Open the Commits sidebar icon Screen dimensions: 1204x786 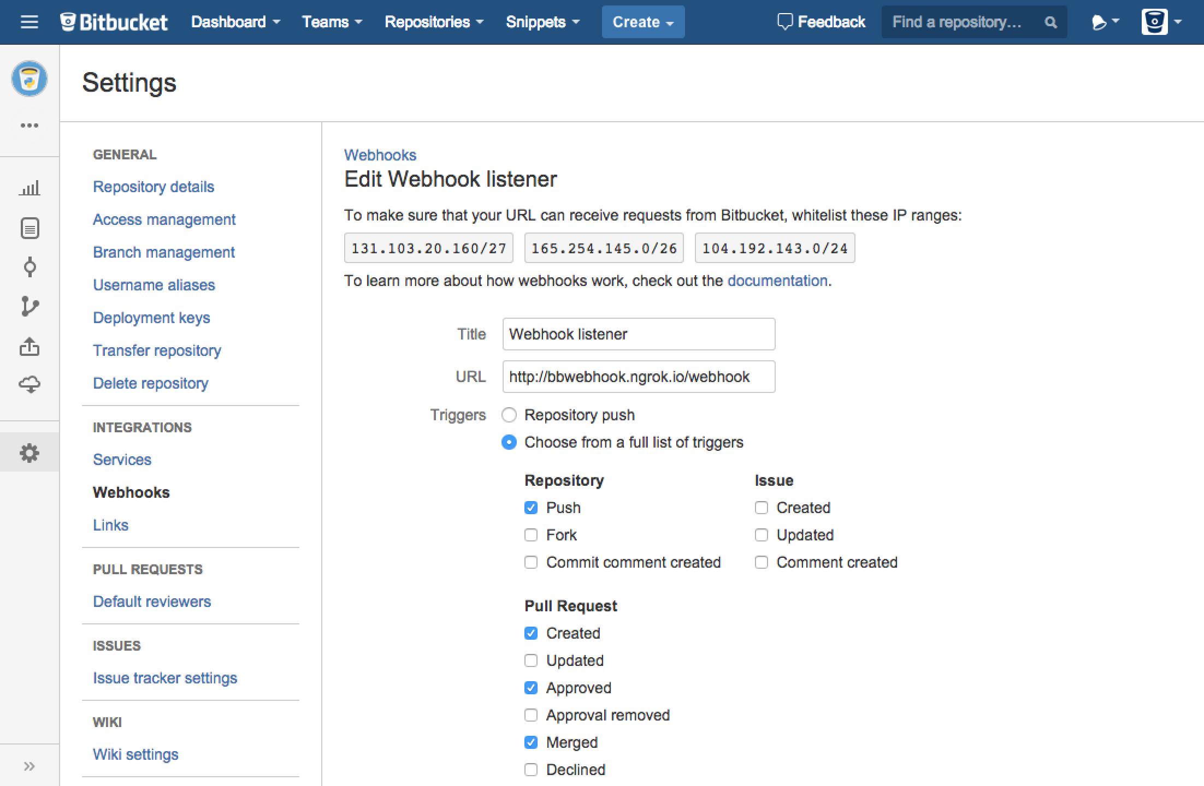coord(30,267)
